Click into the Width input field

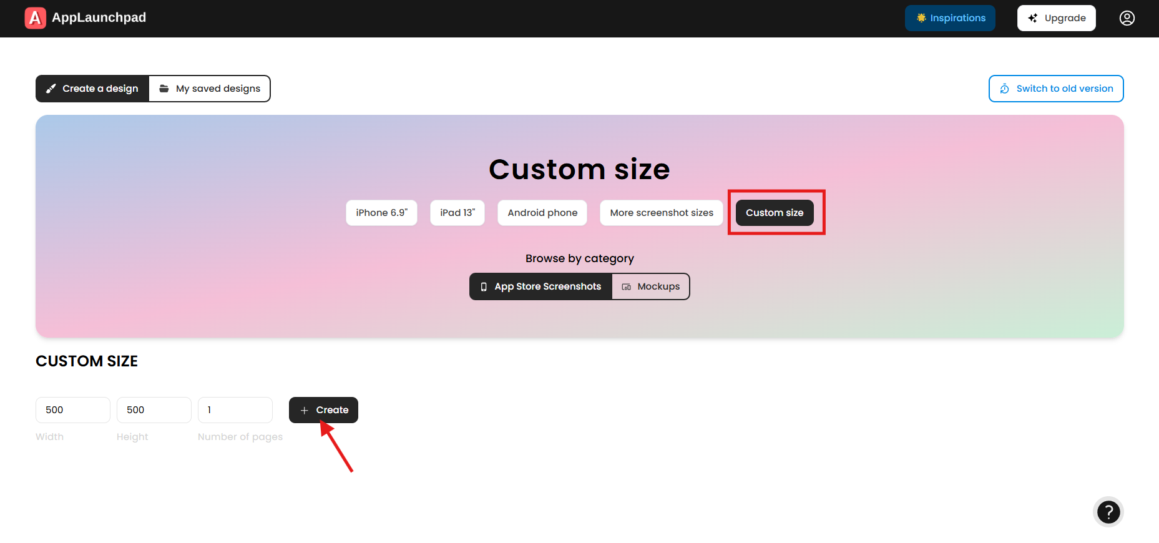pyautogui.click(x=73, y=410)
